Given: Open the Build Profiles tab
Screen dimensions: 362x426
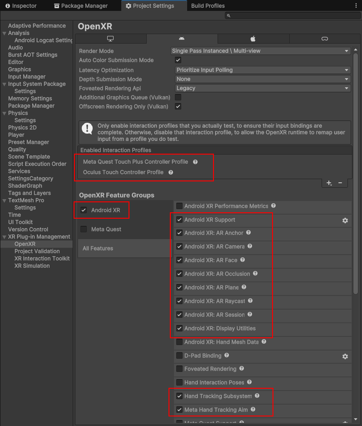Looking at the screenshot, I should (x=208, y=6).
